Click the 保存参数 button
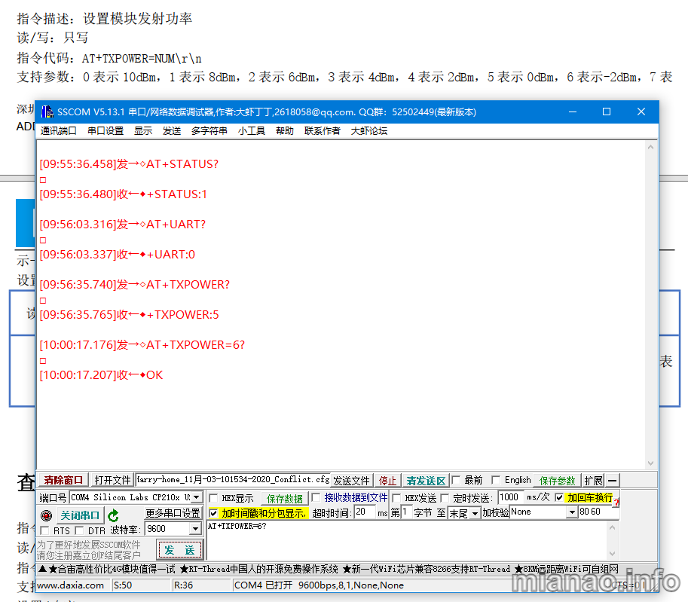Screen dimensions: 688x602 pyautogui.click(x=557, y=481)
